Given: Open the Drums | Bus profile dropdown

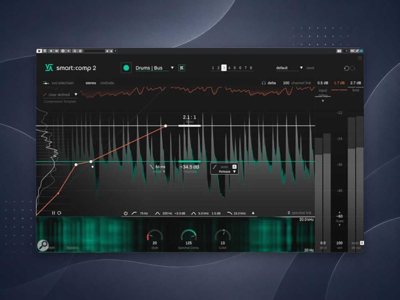Looking at the screenshot, I should click(172, 67).
